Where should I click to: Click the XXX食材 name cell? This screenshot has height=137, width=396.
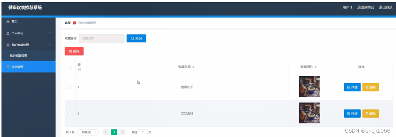(187, 113)
